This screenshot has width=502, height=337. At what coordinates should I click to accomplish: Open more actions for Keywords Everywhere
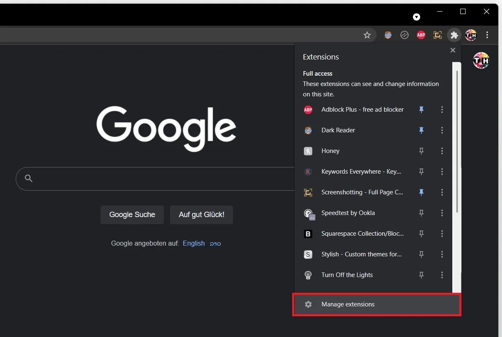[x=442, y=172]
